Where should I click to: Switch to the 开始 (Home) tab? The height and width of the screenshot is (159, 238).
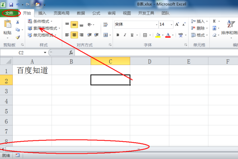[x=27, y=13]
